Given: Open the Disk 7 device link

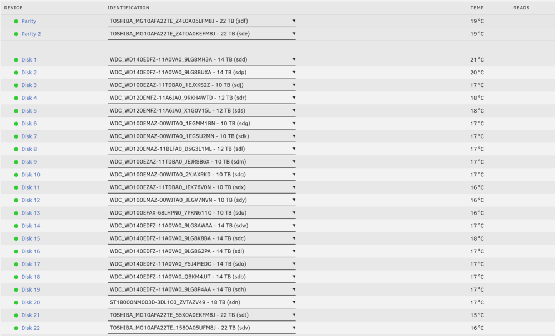Looking at the screenshot, I should 29,136.
